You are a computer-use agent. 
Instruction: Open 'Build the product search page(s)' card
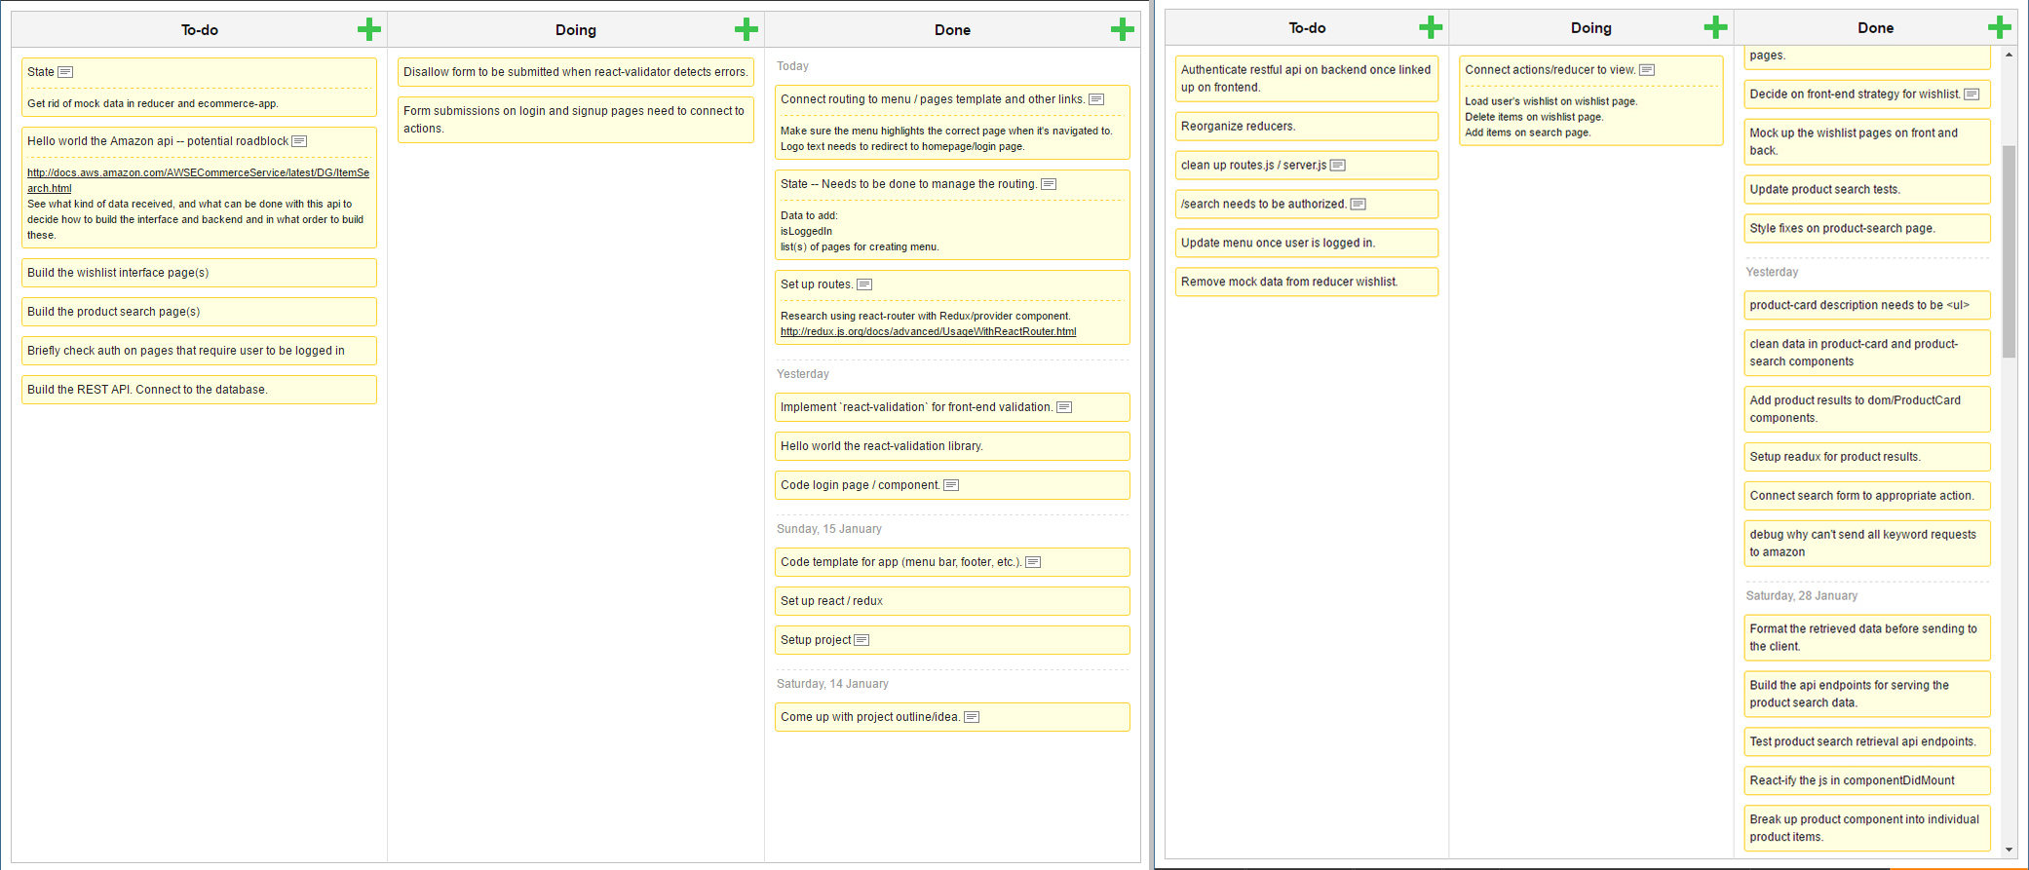coord(199,312)
